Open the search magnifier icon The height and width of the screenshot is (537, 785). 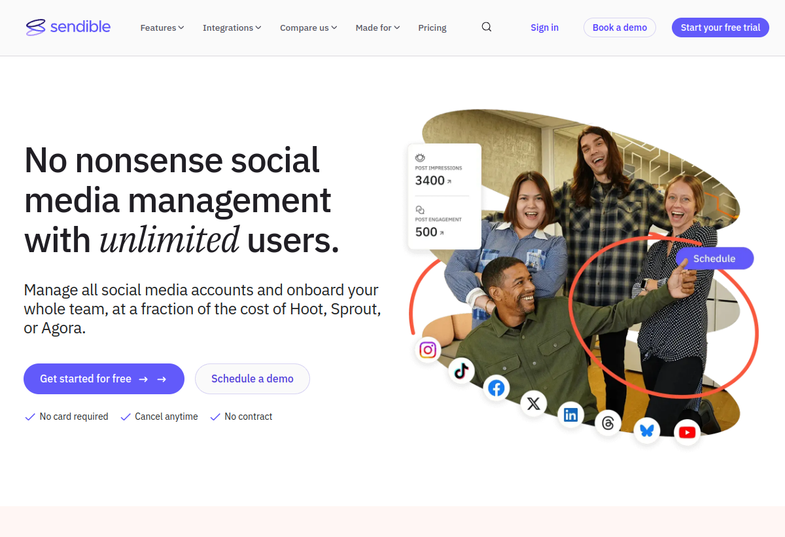(x=486, y=27)
